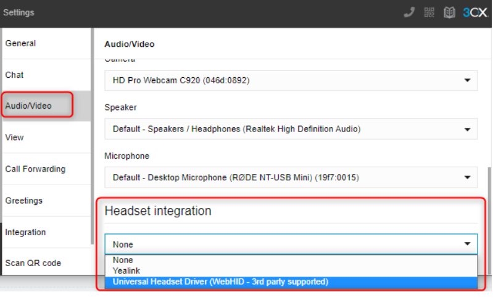Click the Headset integration heading

point(158,211)
